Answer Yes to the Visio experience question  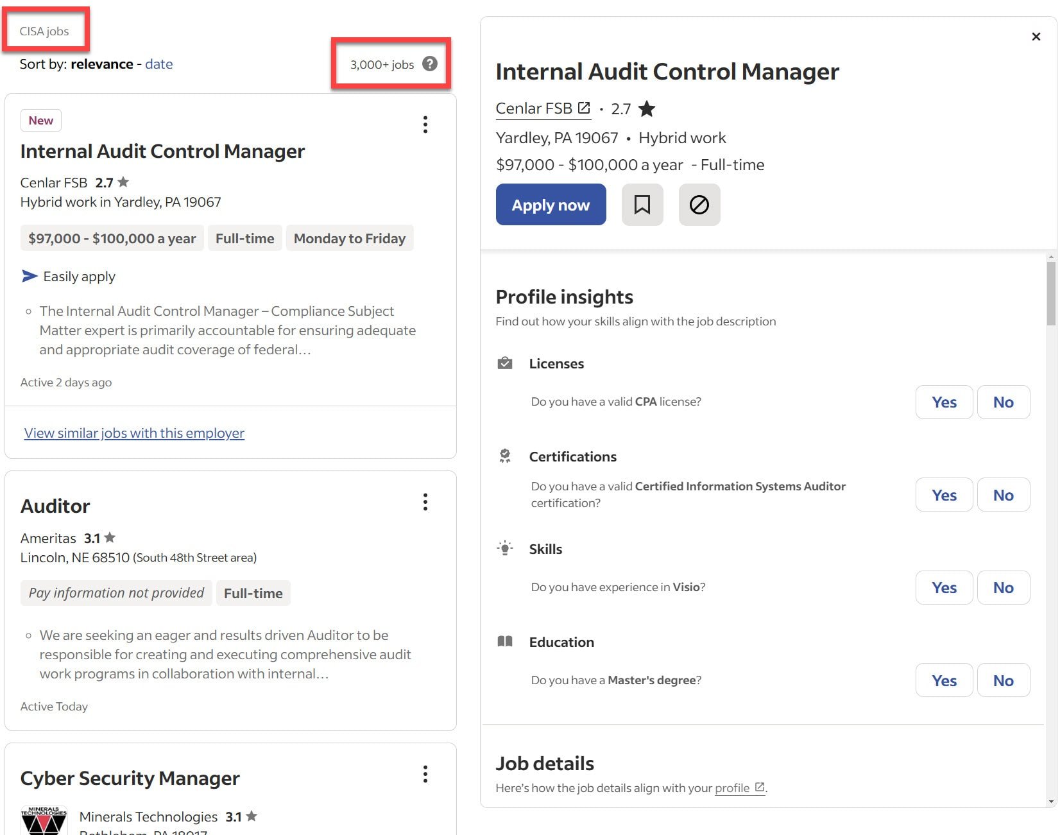(x=944, y=588)
